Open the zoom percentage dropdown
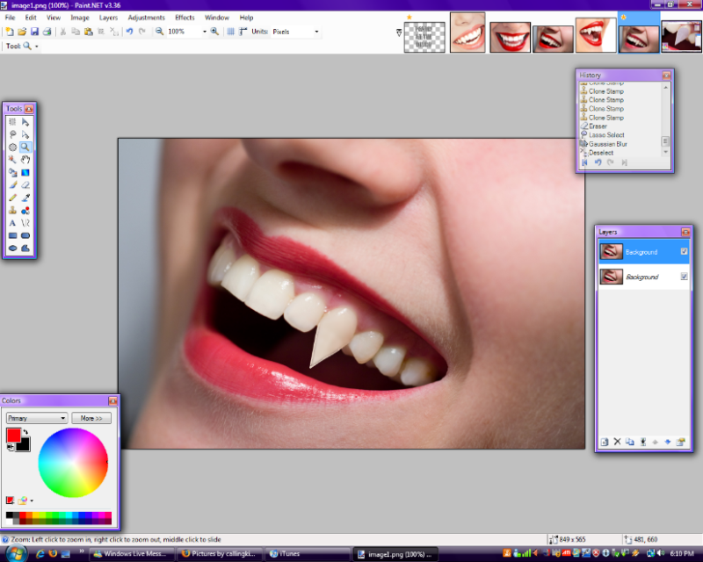Viewport: 703px width, 562px height. pos(205,32)
